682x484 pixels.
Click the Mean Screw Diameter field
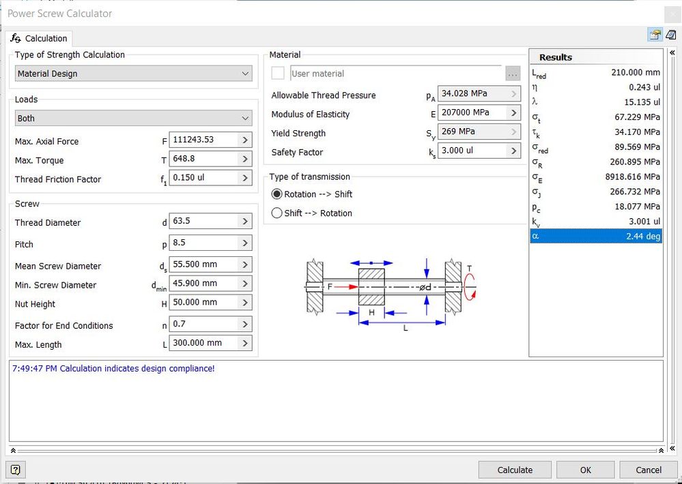pos(203,264)
